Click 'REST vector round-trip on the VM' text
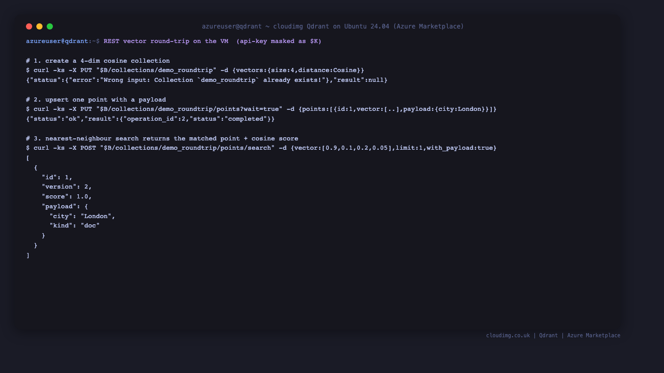The height and width of the screenshot is (373, 664). pyautogui.click(x=166, y=41)
